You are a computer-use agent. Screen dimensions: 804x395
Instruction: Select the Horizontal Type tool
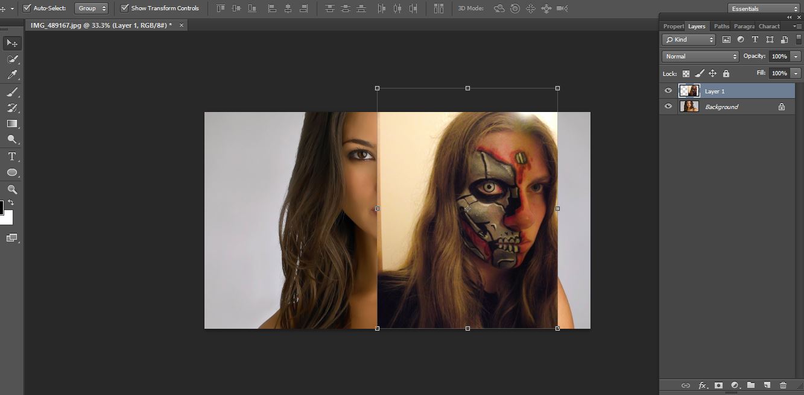point(11,157)
